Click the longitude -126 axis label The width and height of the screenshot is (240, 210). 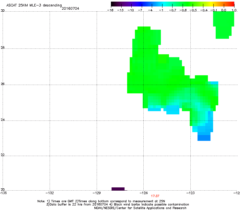(x=144, y=193)
